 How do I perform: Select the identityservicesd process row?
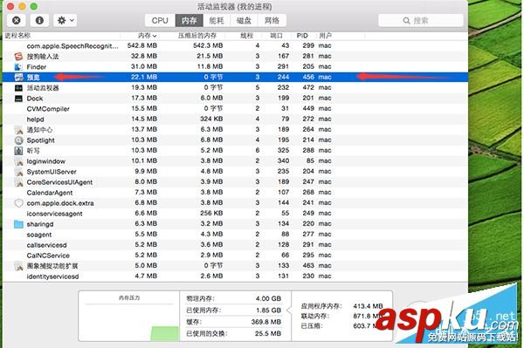click(x=235, y=276)
